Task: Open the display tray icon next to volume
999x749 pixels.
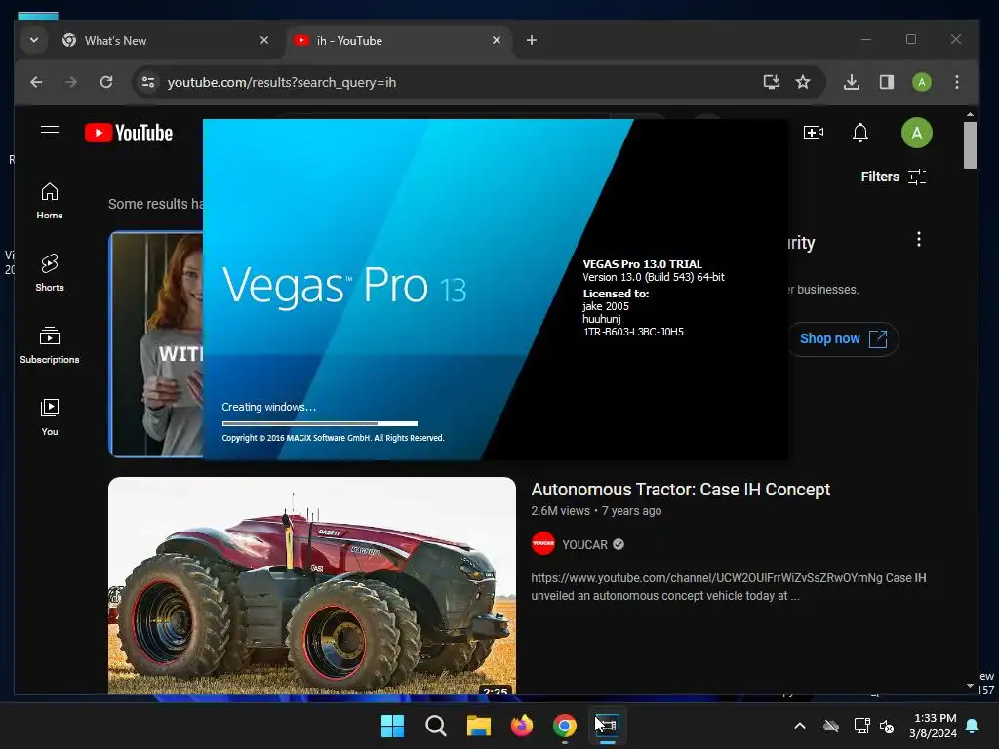Action: pyautogui.click(x=861, y=726)
